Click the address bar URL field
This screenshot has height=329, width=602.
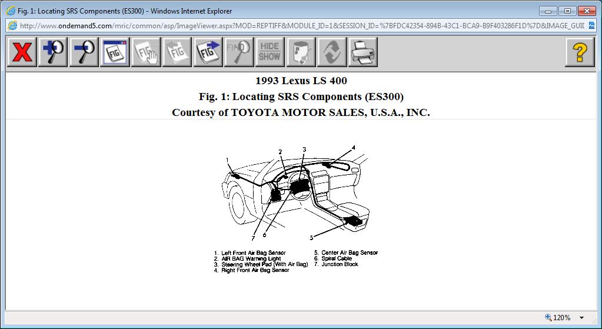coord(302,26)
